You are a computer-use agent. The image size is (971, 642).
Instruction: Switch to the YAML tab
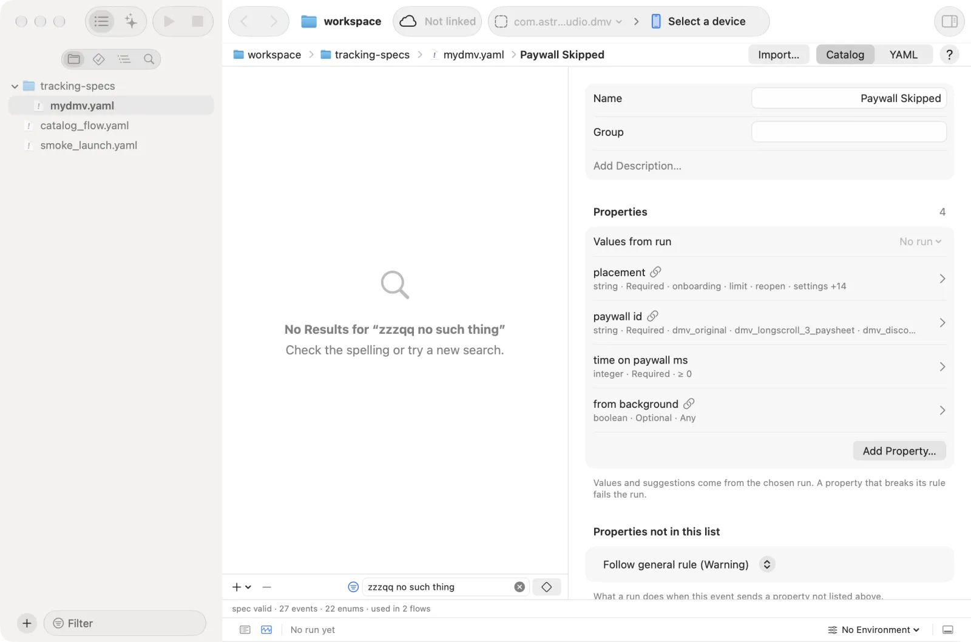tap(903, 55)
